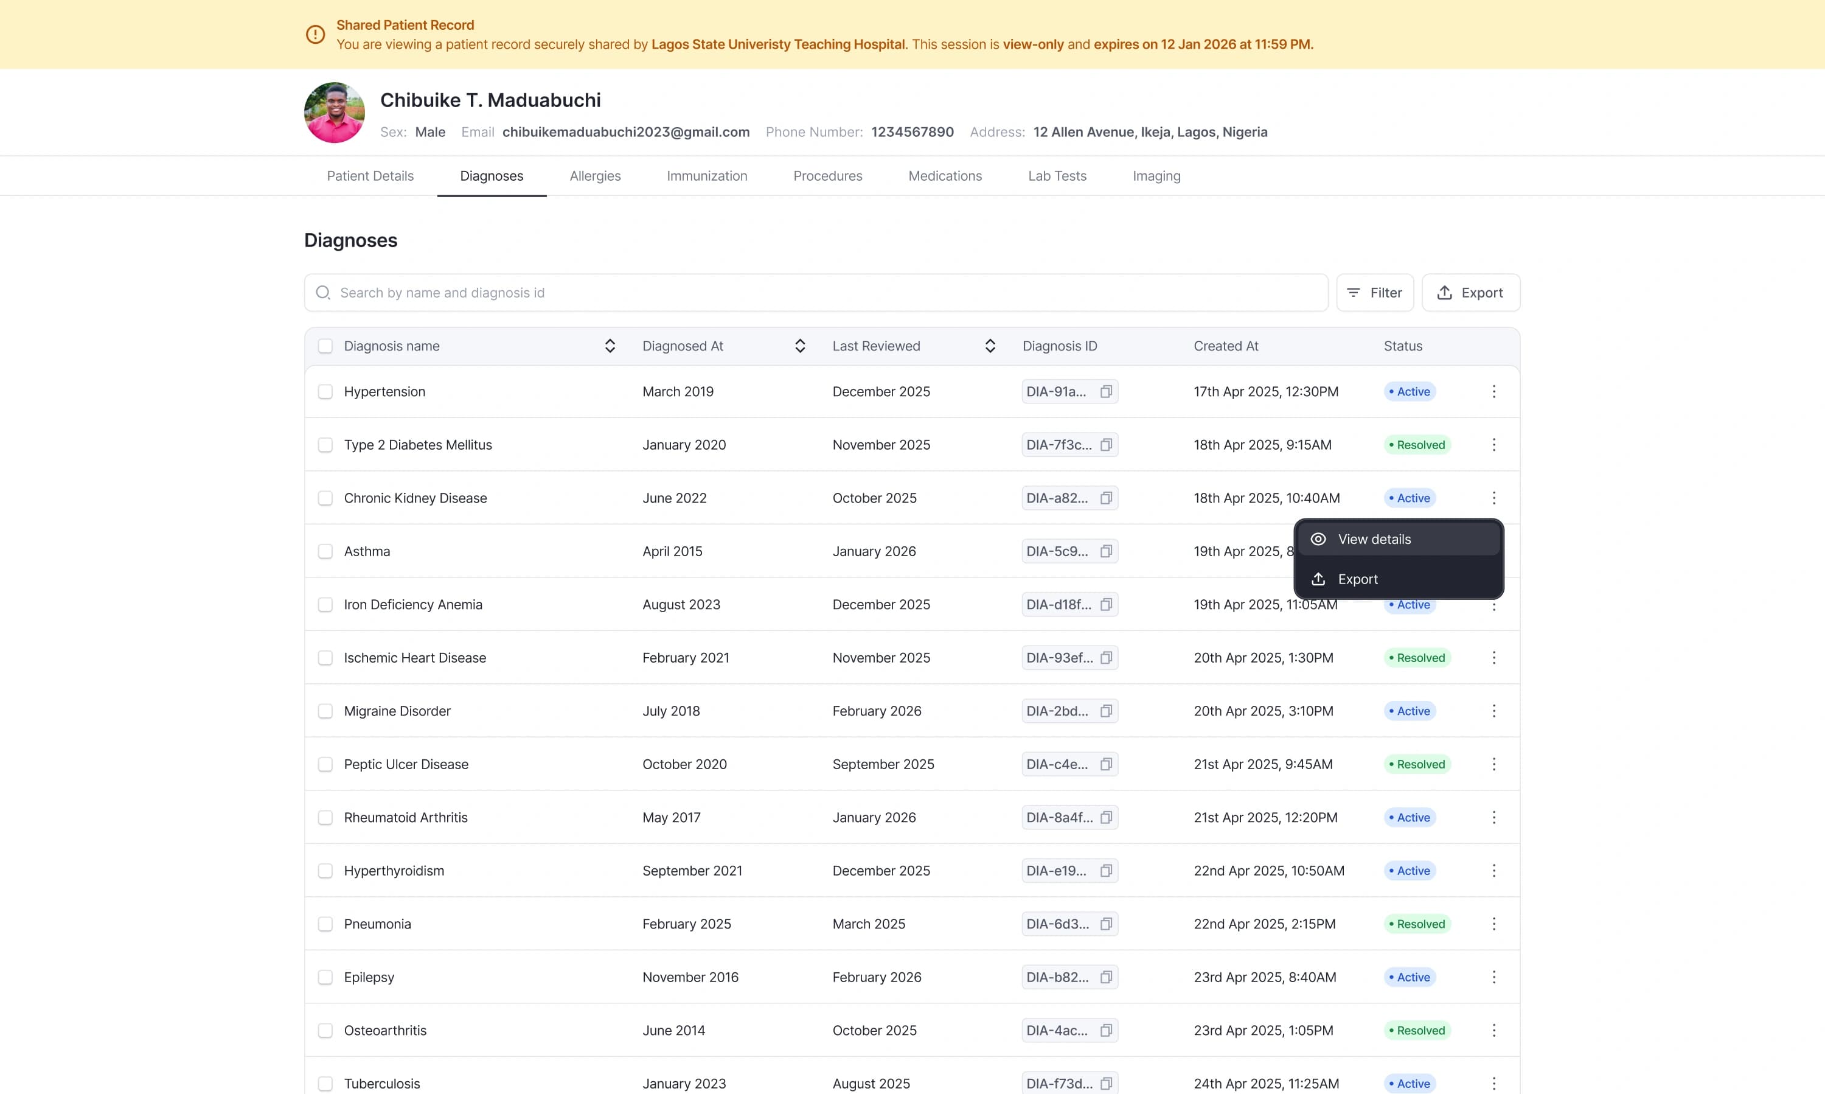Open the Filter button

1375,293
